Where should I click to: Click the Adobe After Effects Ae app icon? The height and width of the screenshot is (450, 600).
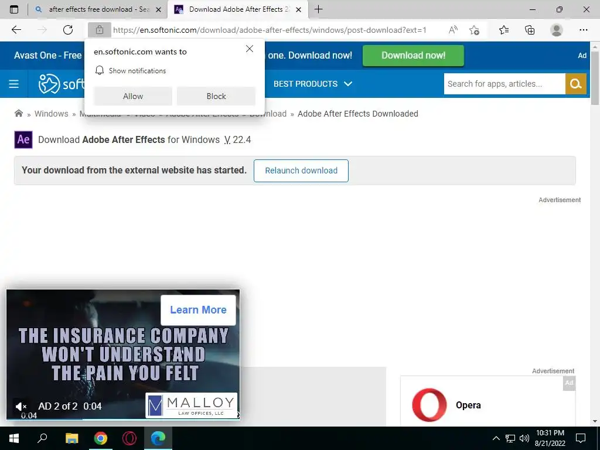(23, 139)
